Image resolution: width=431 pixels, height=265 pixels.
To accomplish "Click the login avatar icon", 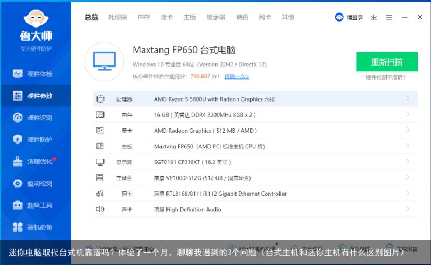I will pos(339,17).
